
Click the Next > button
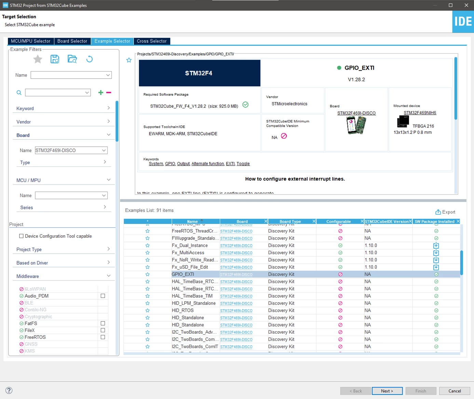click(387, 391)
